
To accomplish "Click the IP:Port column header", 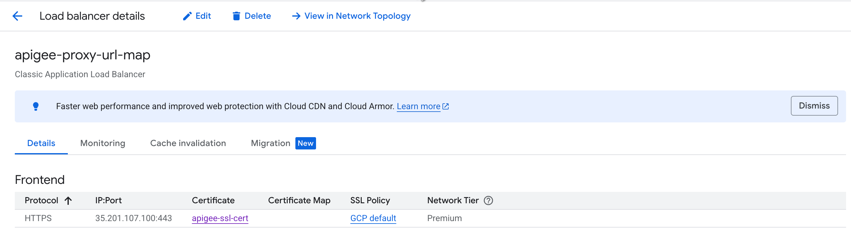I will pos(108,200).
